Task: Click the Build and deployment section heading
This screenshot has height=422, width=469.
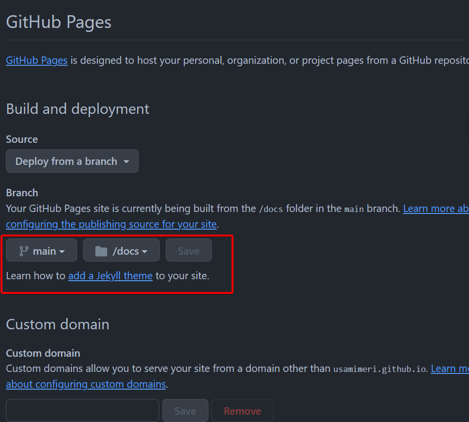Action: pyautogui.click(x=78, y=109)
